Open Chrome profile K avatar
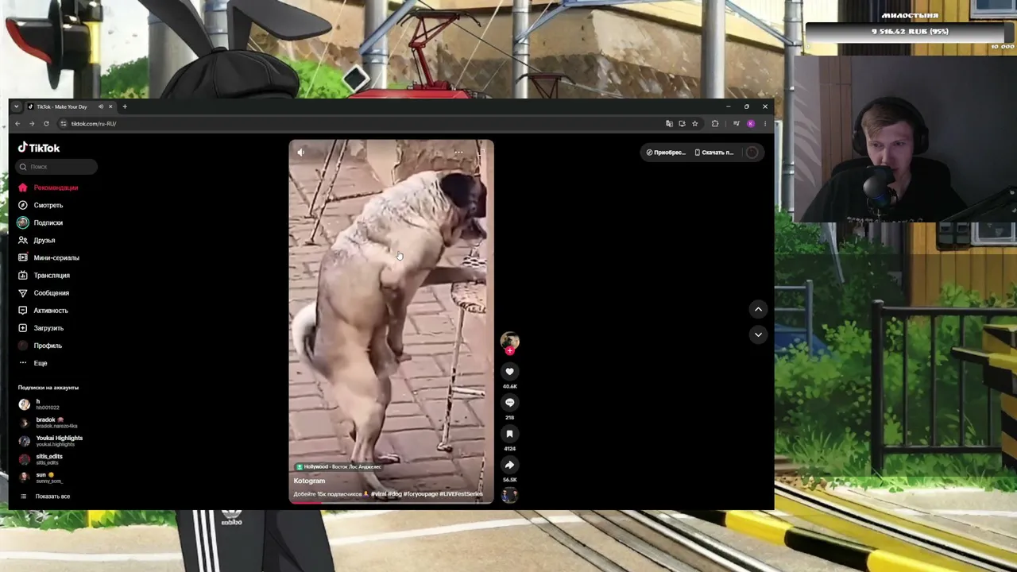The height and width of the screenshot is (572, 1017). click(751, 123)
